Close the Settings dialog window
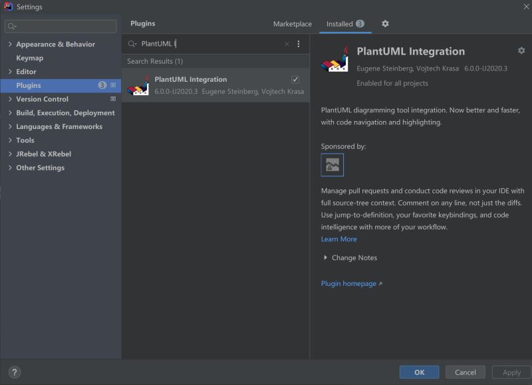The width and height of the screenshot is (532, 385). pyautogui.click(x=526, y=7)
